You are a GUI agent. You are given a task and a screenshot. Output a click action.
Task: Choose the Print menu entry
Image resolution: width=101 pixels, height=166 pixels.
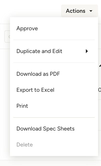[54, 106]
